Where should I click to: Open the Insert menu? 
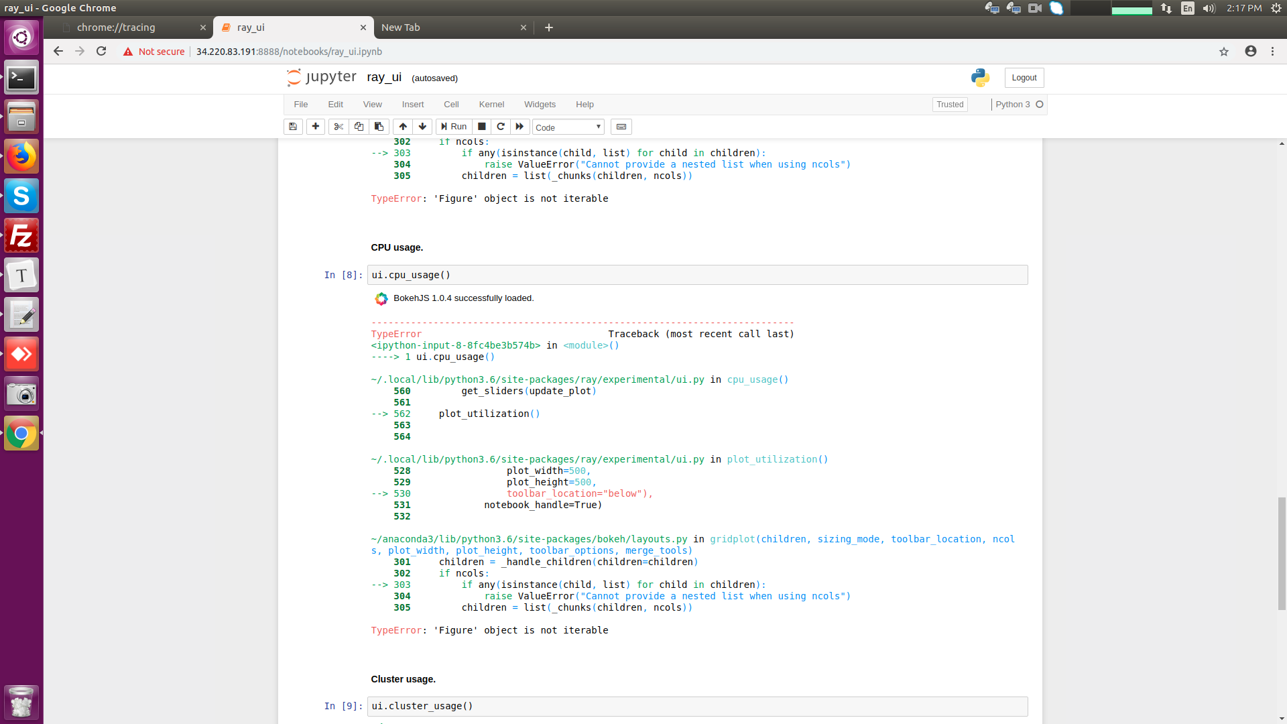click(413, 105)
